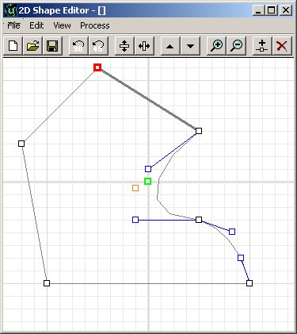Click the Unreal application icon in title bar
This screenshot has height=334, width=297.
pos(10,10)
